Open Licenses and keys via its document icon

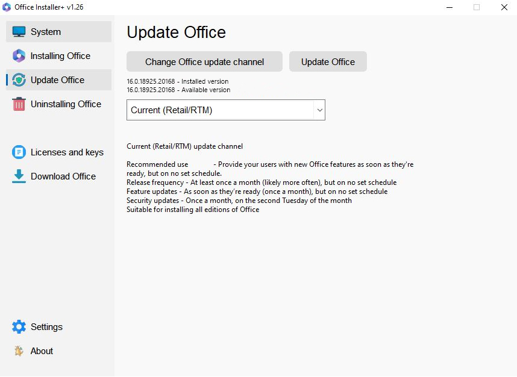pos(19,152)
